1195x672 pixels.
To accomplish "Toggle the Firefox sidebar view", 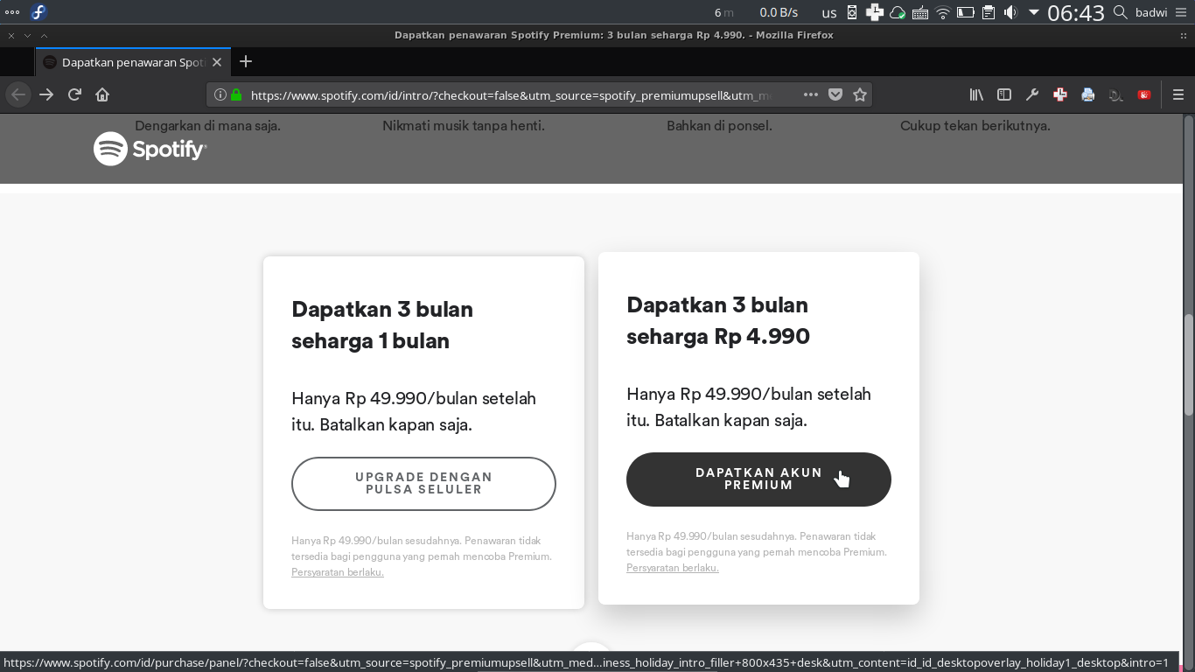I will point(1004,94).
